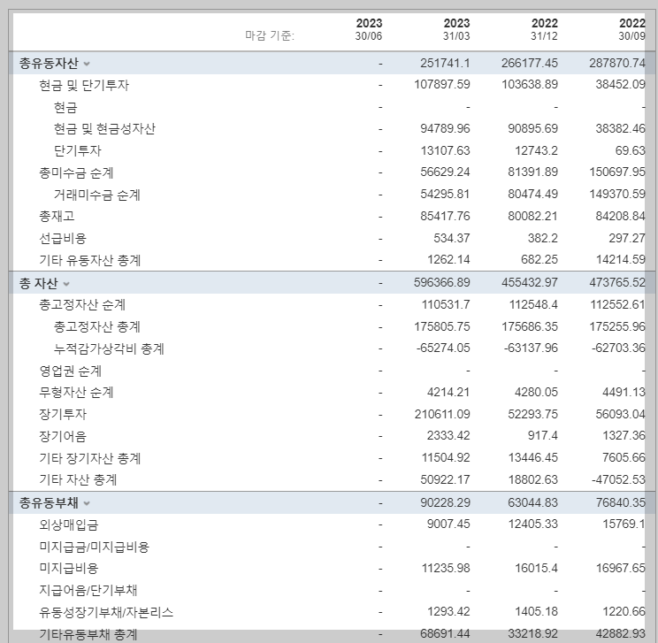The image size is (658, 643).
Task: Click the 1405.18 value cell
Action: (x=536, y=611)
